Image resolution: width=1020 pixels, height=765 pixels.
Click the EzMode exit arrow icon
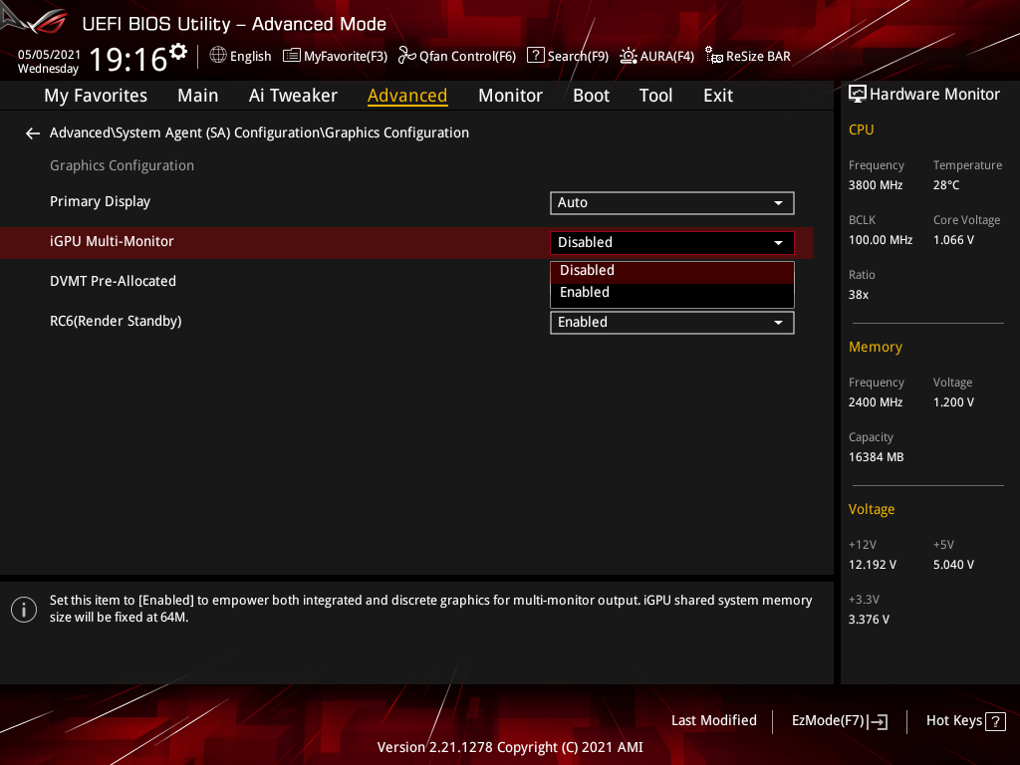tap(879, 721)
